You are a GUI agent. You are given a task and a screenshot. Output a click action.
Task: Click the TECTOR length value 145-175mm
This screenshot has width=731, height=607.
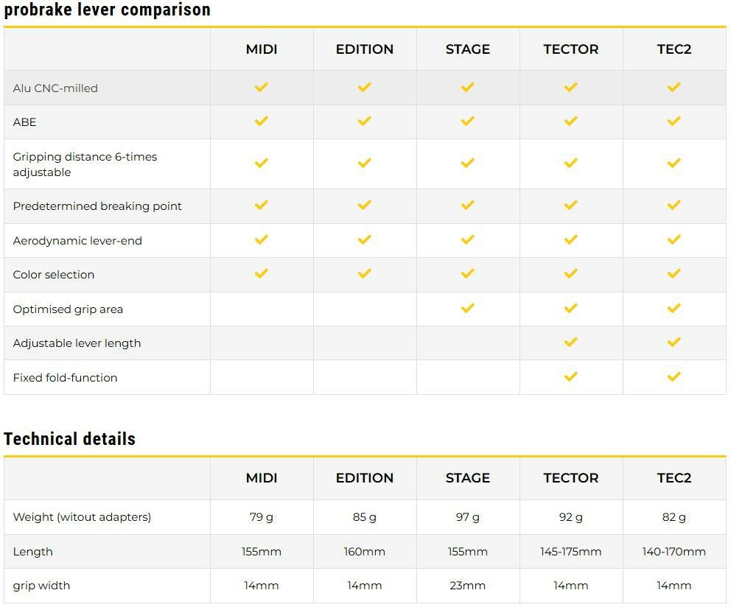(570, 552)
